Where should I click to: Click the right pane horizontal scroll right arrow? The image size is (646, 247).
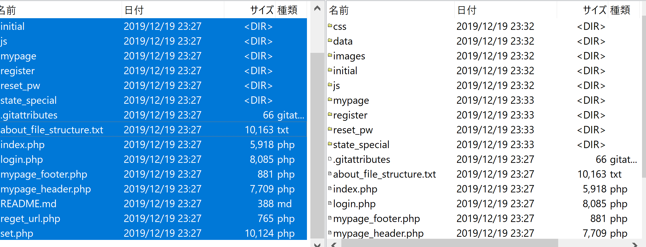point(635,244)
